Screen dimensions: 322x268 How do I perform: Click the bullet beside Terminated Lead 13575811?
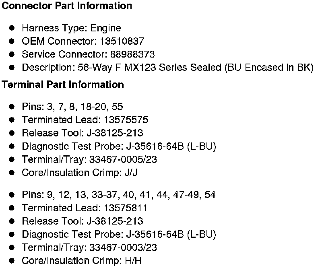tap(12, 208)
